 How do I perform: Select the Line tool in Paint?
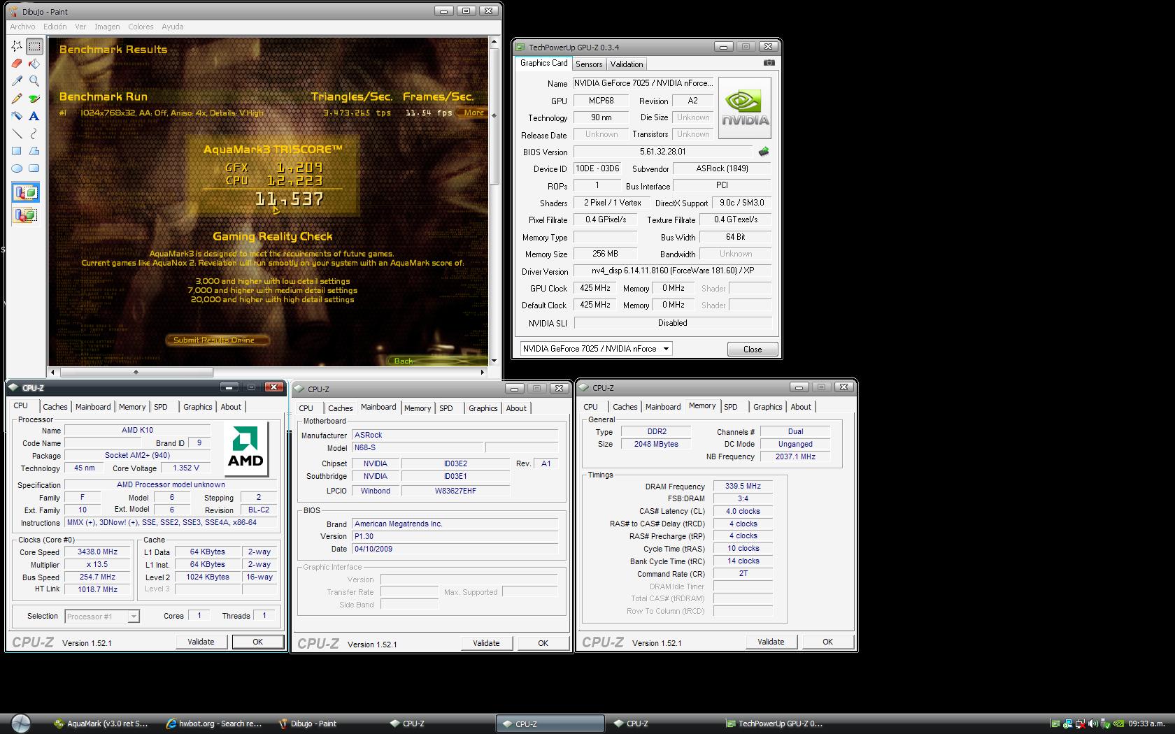pyautogui.click(x=17, y=134)
